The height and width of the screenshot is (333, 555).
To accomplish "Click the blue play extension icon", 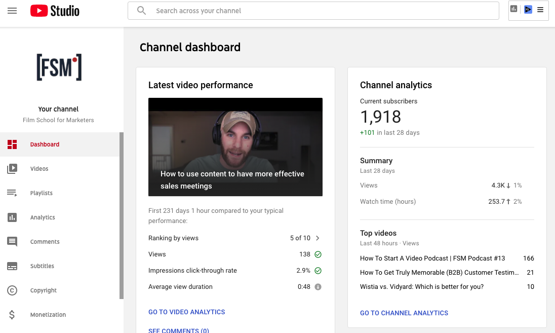I will pyautogui.click(x=528, y=10).
